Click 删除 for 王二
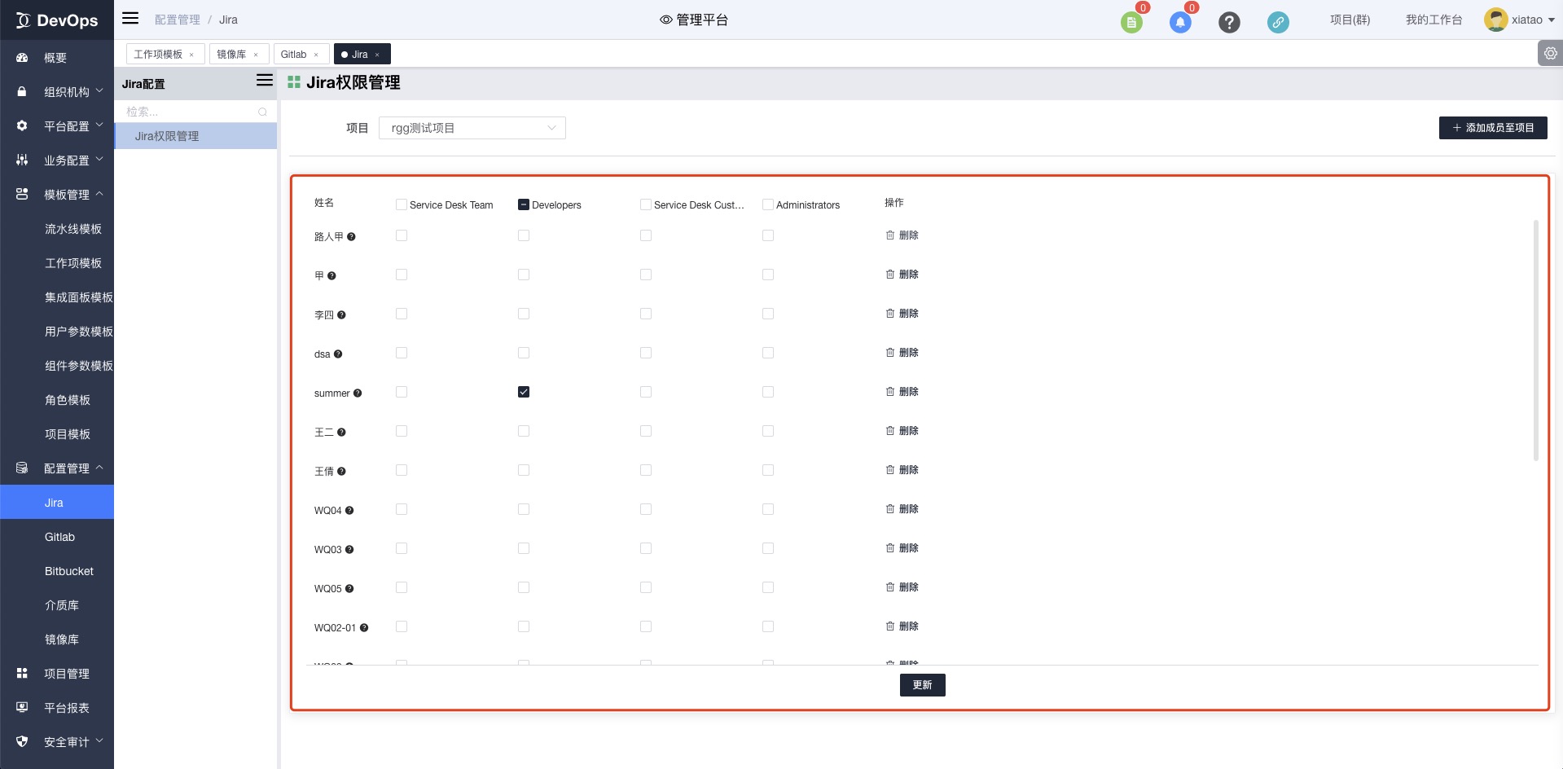 902,430
